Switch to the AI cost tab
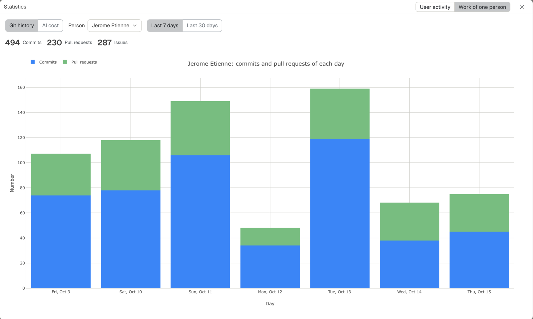The height and width of the screenshot is (319, 533). [50, 26]
